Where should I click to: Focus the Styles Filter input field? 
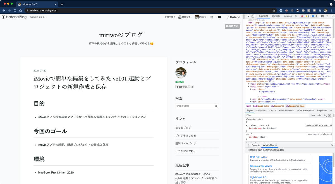pyautogui.click(x=276, y=115)
